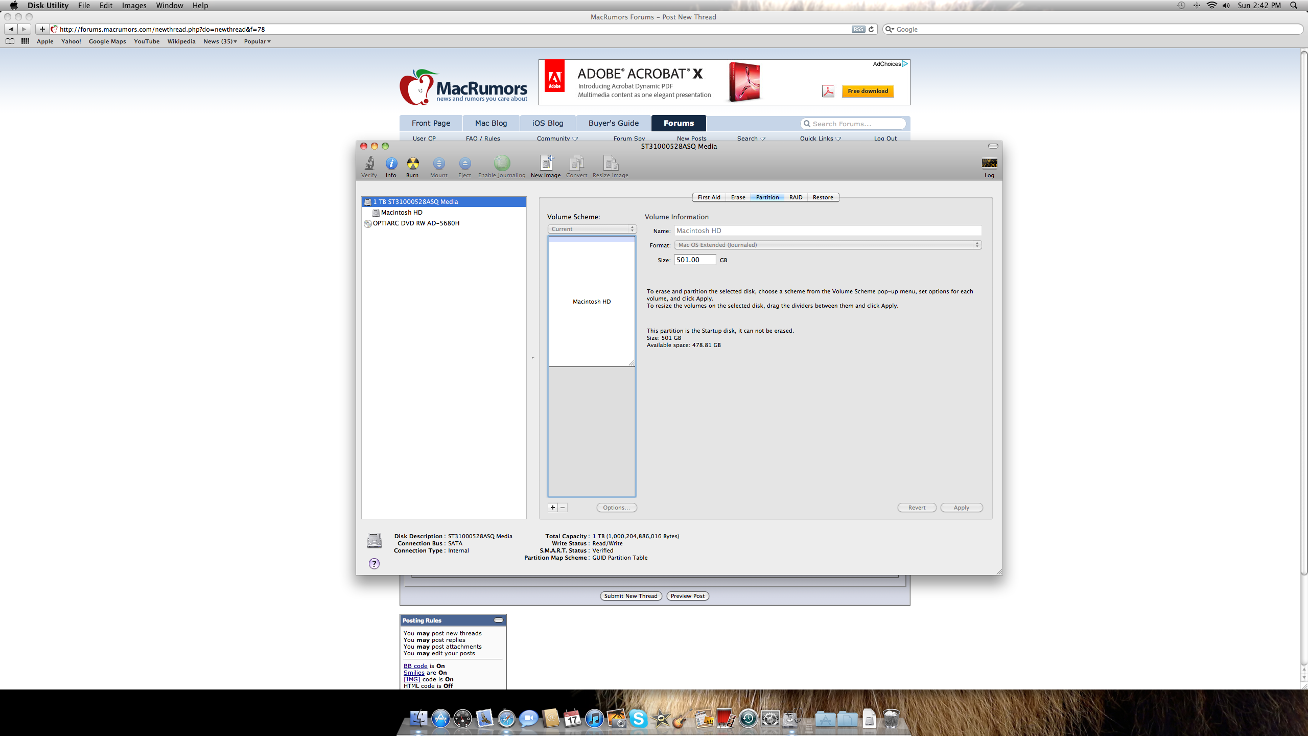Viewport: 1308px width, 736px height.
Task: Expand the News (35) bookmarks menu
Action: (220, 41)
